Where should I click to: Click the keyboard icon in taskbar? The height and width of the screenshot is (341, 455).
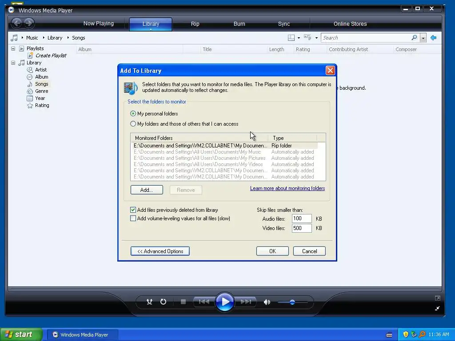click(x=389, y=335)
